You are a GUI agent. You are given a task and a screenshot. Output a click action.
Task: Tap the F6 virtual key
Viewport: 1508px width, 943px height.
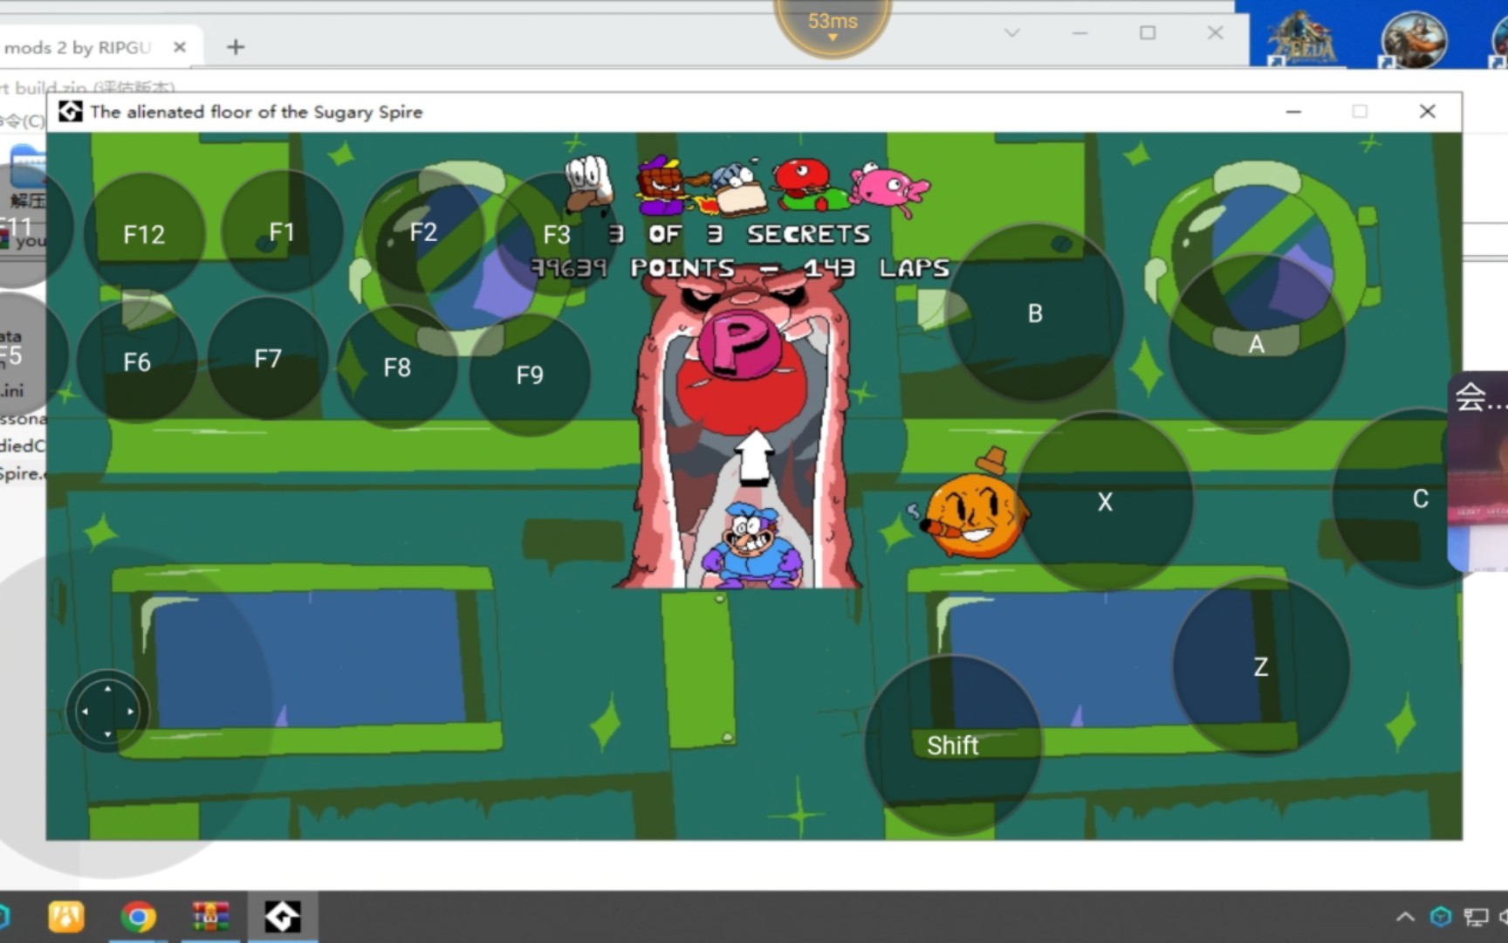pos(137,361)
